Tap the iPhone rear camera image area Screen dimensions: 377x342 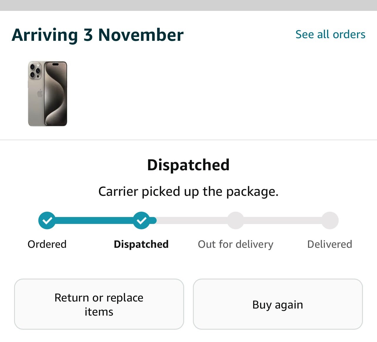point(35,71)
